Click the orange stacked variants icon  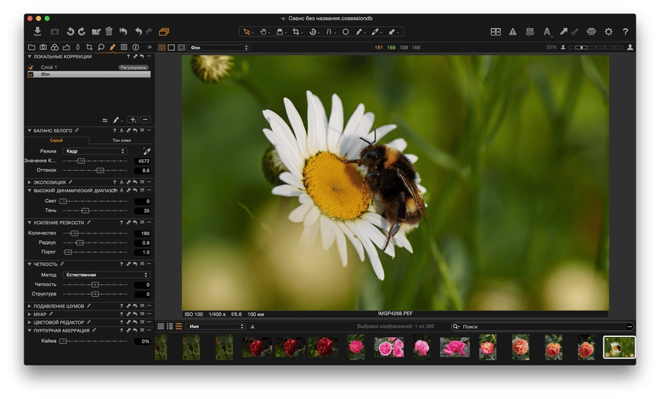pos(164,32)
